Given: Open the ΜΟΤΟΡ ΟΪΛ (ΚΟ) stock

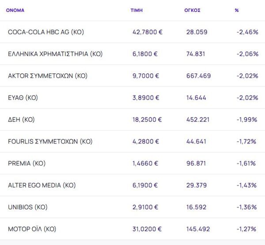Looking at the screenshot, I should [x=32, y=229].
